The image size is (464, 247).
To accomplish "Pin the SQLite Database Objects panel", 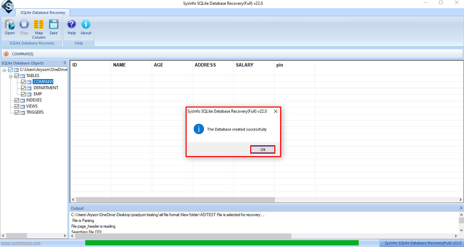I will coord(65,63).
